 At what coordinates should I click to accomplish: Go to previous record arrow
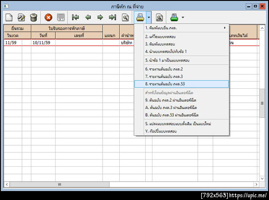tap(88, 17)
